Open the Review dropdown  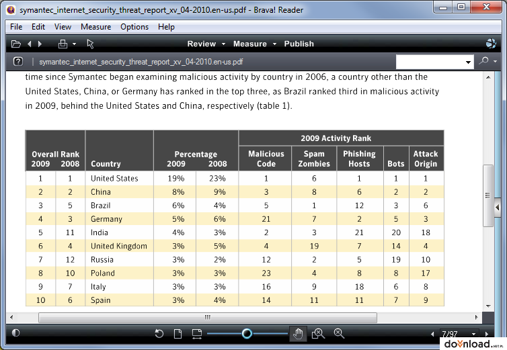click(206, 44)
